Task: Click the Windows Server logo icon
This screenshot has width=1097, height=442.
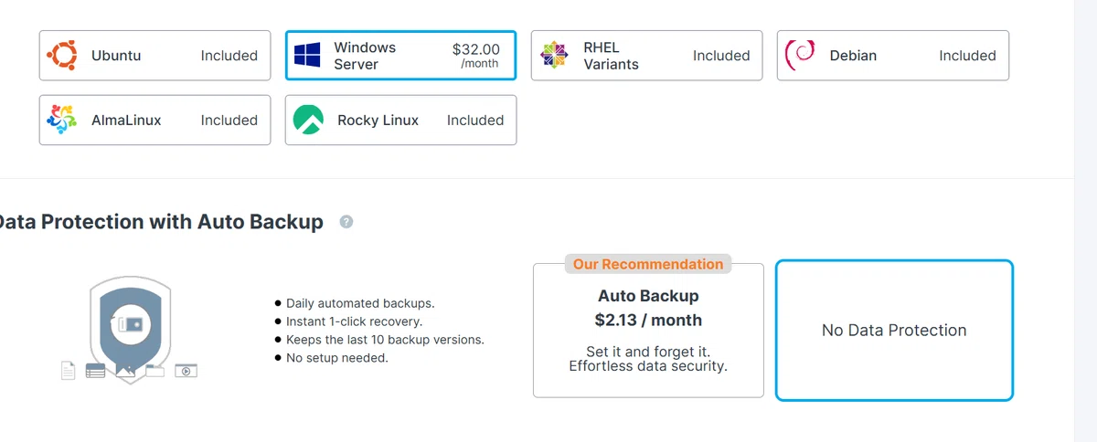Action: 307,56
